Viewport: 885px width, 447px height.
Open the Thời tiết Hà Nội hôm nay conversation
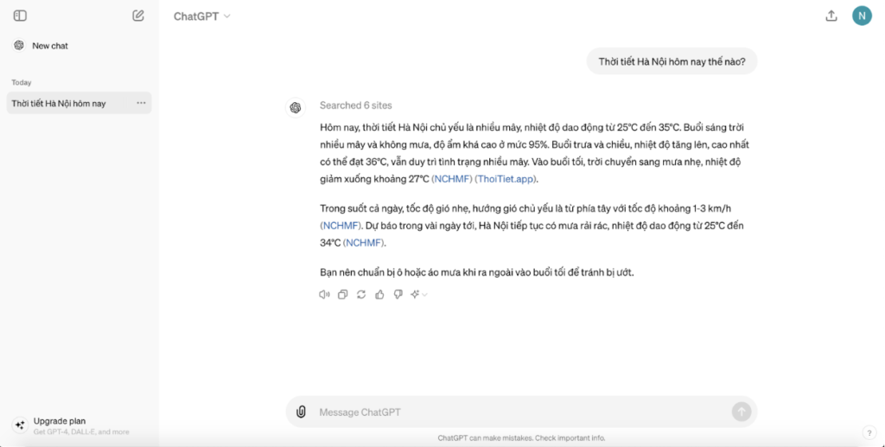pyautogui.click(x=59, y=104)
